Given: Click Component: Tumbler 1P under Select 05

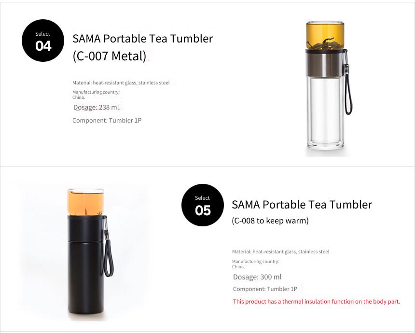Looking at the screenshot, I should click(265, 289).
